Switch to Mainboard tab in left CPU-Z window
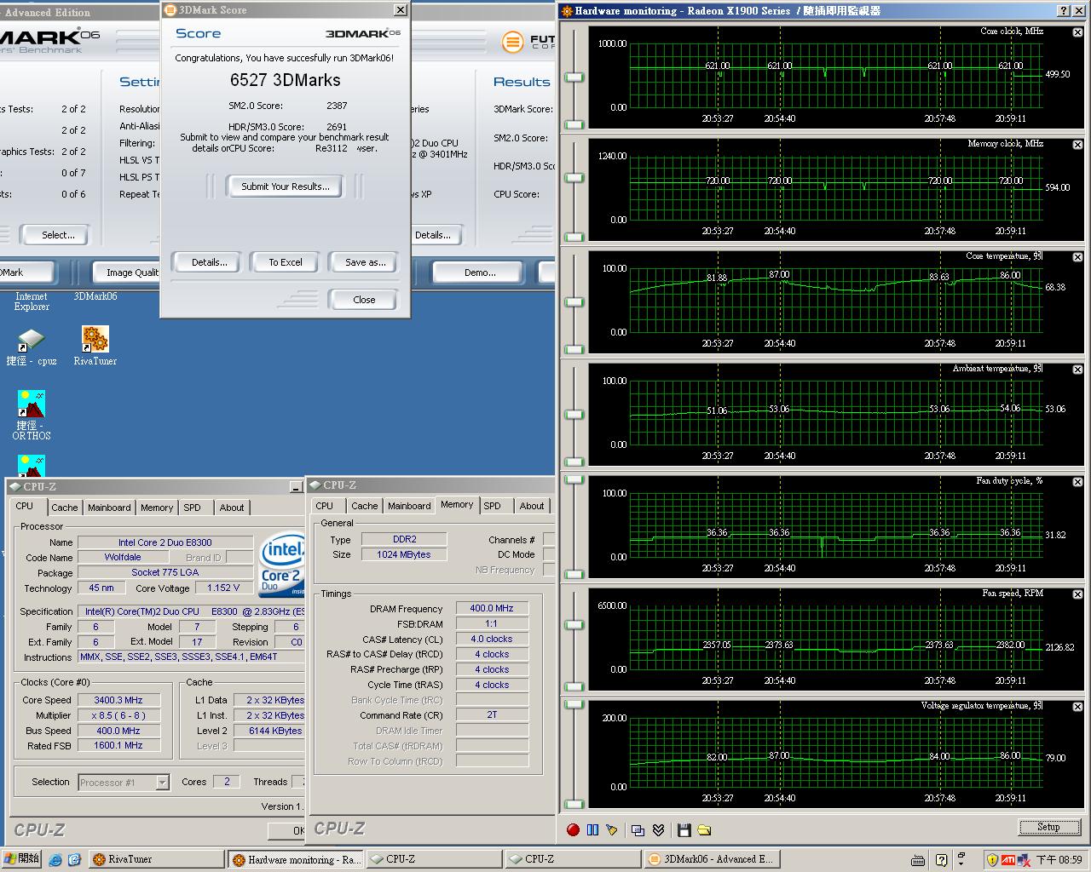Viewport: 1091px width, 872px height. 109,508
